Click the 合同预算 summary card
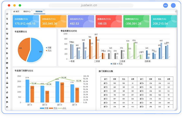 (25, 21)
